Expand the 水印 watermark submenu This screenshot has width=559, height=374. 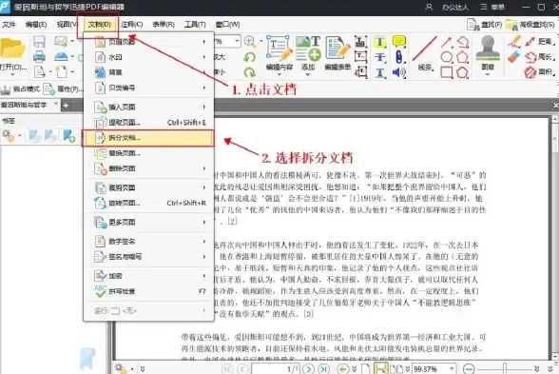148,57
